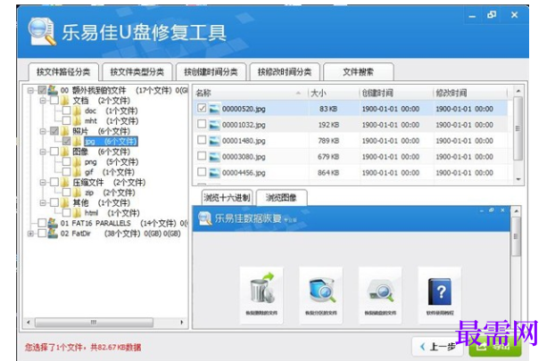Select the 浏览图像 tab
This screenshot has height=361, width=555.
[281, 198]
